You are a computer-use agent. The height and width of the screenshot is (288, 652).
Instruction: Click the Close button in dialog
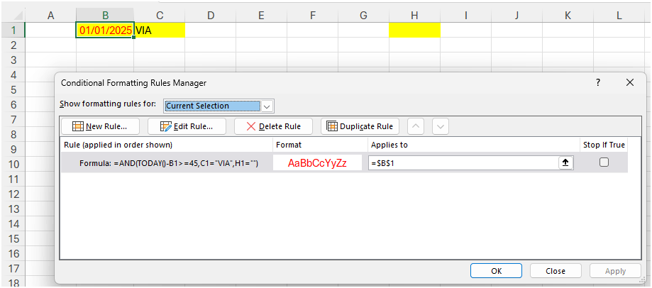pyautogui.click(x=556, y=271)
